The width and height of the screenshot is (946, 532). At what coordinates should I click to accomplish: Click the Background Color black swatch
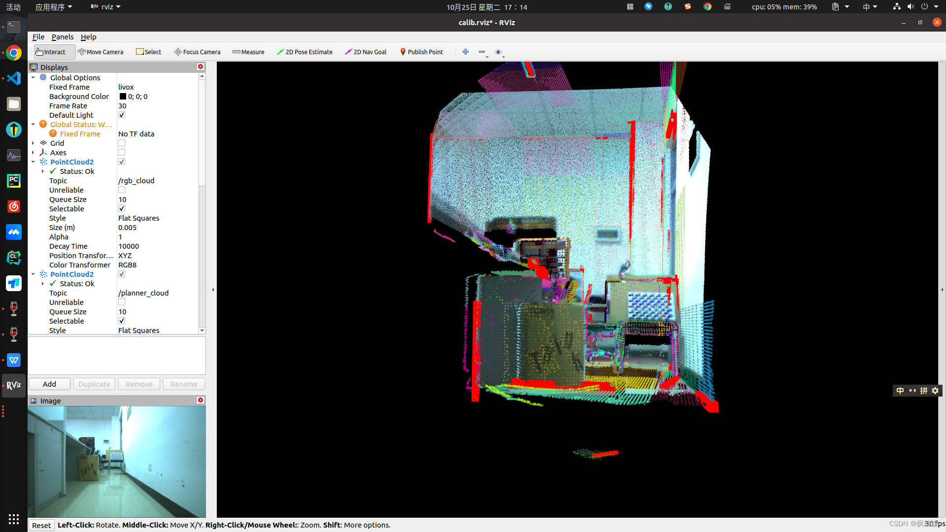click(x=123, y=97)
